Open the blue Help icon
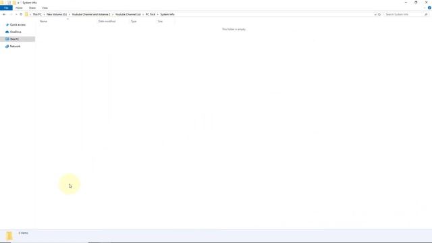 coord(429,7)
